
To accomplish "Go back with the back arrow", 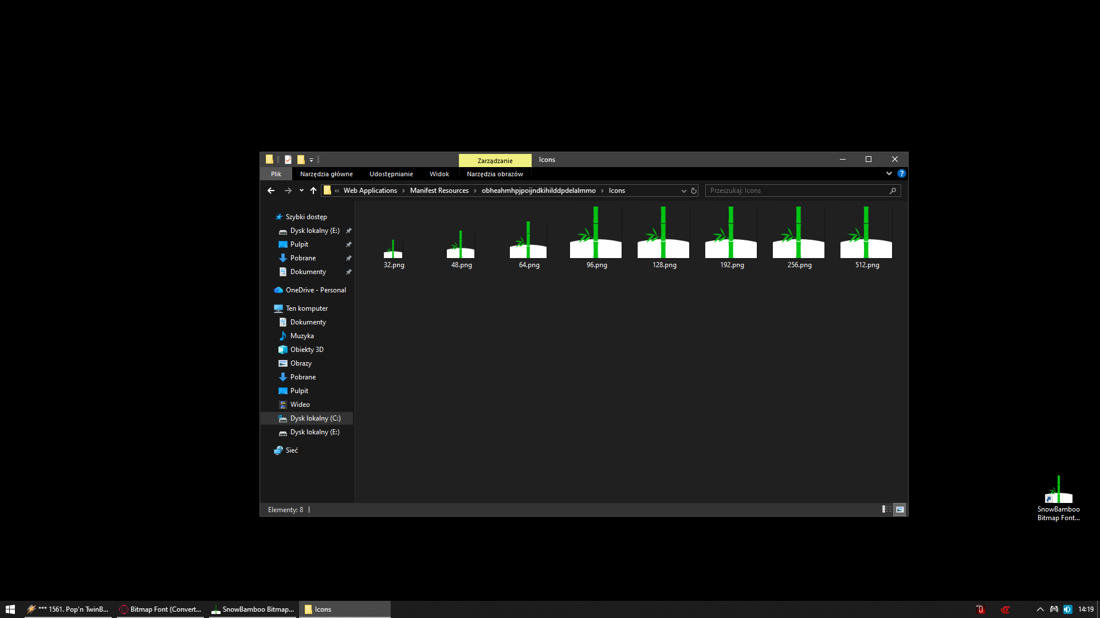I will (271, 191).
